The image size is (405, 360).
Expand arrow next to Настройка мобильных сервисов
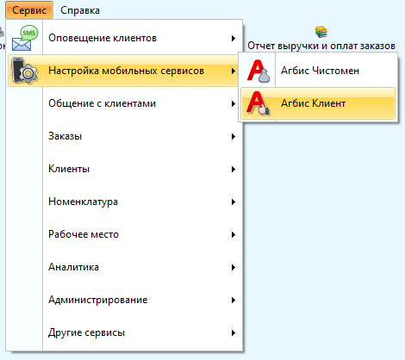[234, 71]
